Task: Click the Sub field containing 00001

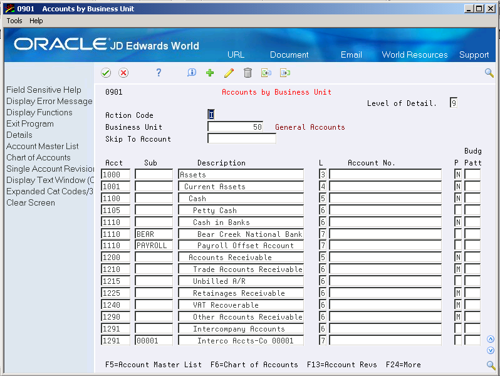Action: tap(154, 341)
